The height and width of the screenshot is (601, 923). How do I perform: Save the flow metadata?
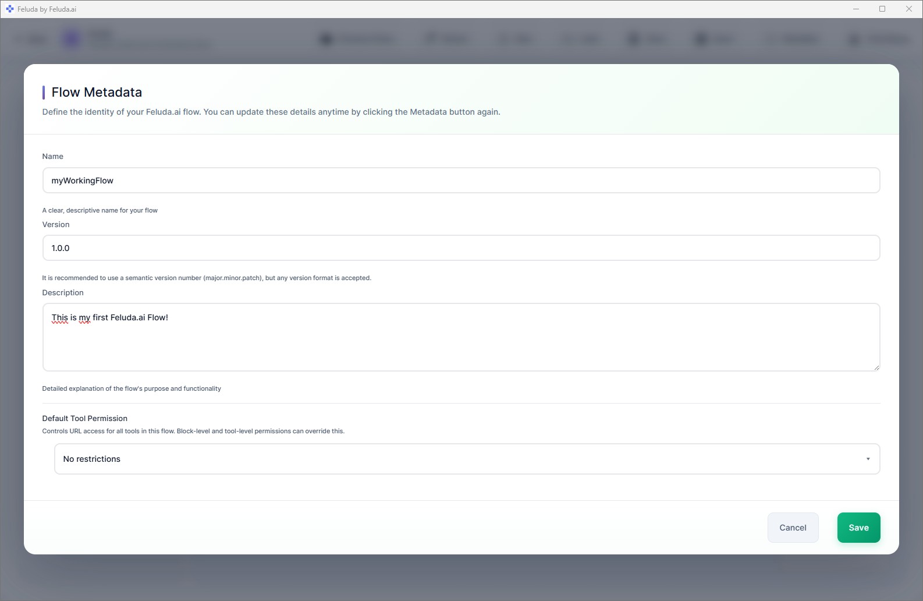coord(858,528)
